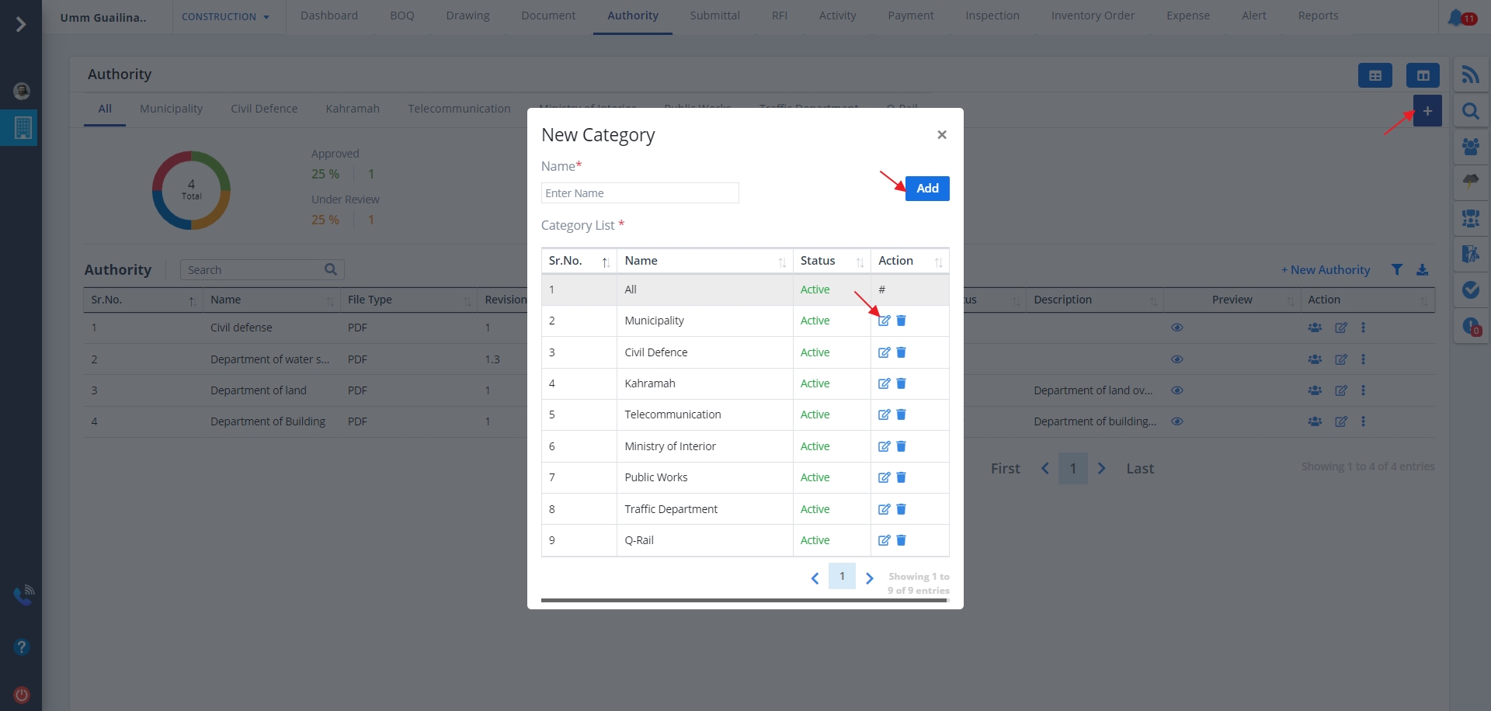Switch to the Submittal tab
This screenshot has width=1491, height=711.
[714, 16]
